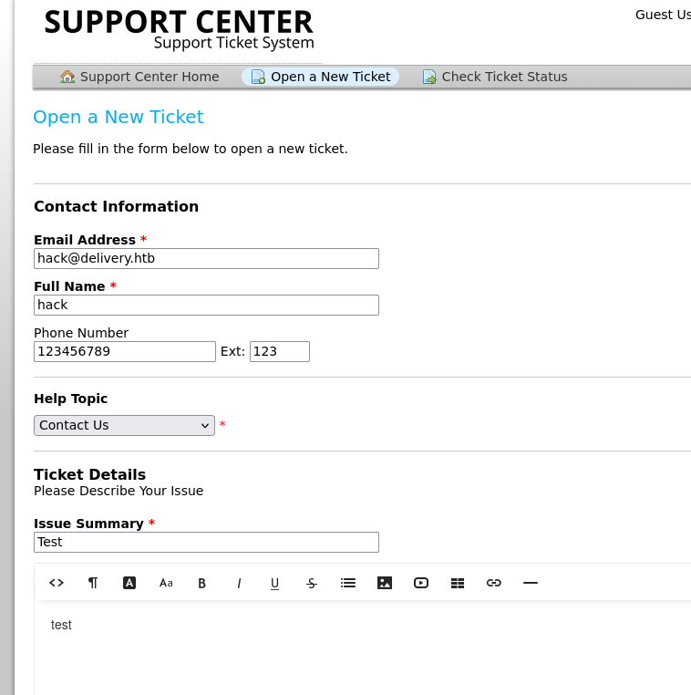Screen dimensions: 691x695
Task: Insert bulleted list in editor
Action: [x=348, y=583]
